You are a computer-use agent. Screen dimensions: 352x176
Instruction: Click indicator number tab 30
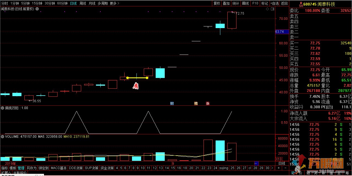(267, 168)
